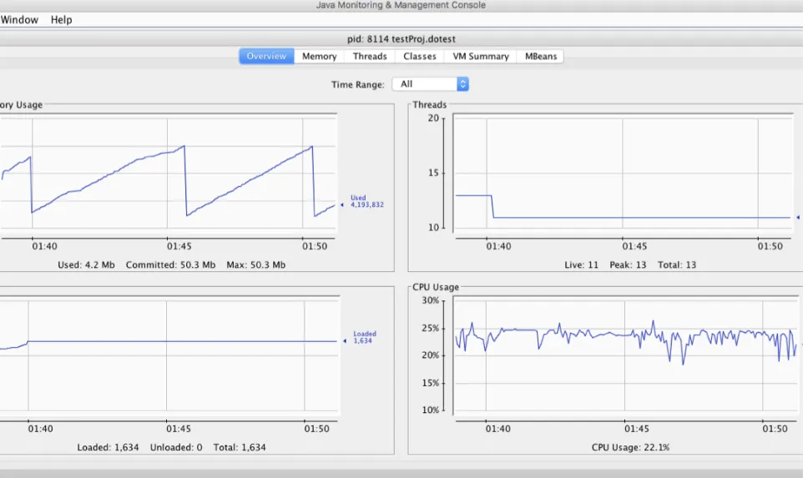This screenshot has width=803, height=478.
Task: Open the Threads tab
Action: (370, 56)
